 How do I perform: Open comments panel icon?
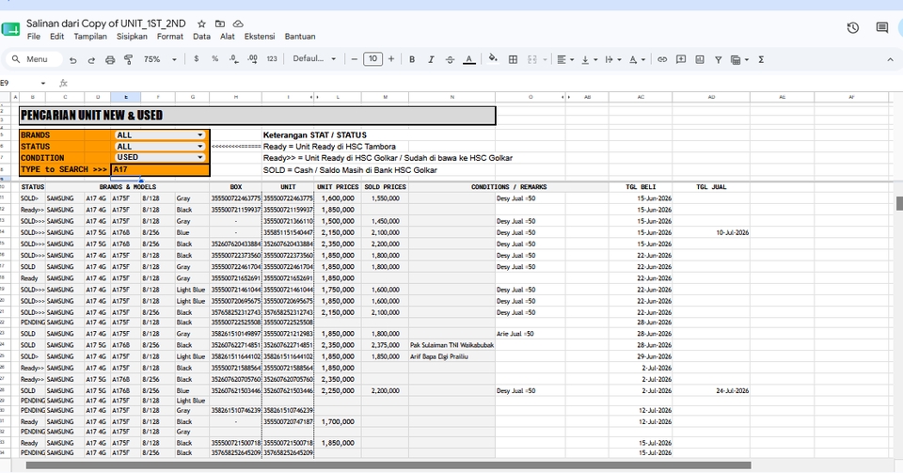881,27
